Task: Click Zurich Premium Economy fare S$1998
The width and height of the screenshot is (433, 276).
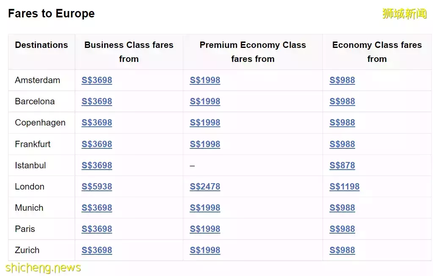Action: tap(205, 250)
